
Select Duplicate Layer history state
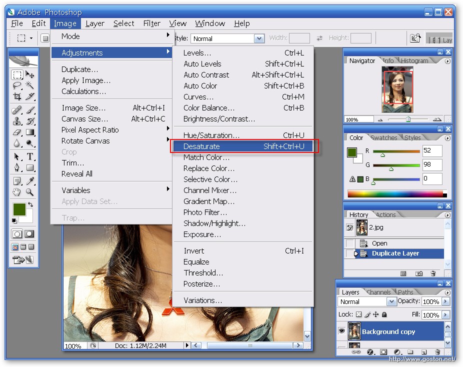point(395,253)
